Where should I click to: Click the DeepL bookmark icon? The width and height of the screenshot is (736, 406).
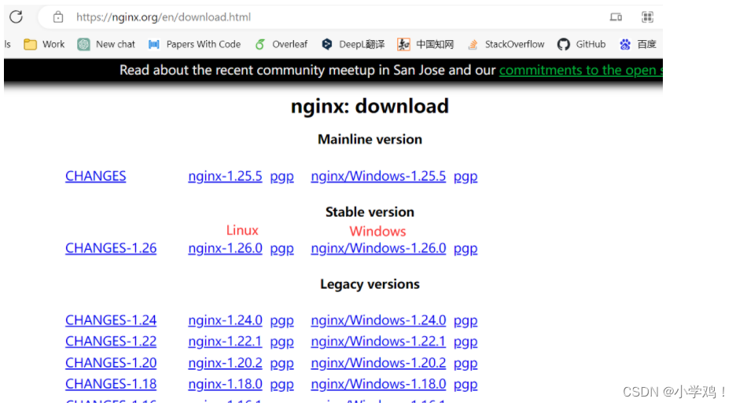327,45
